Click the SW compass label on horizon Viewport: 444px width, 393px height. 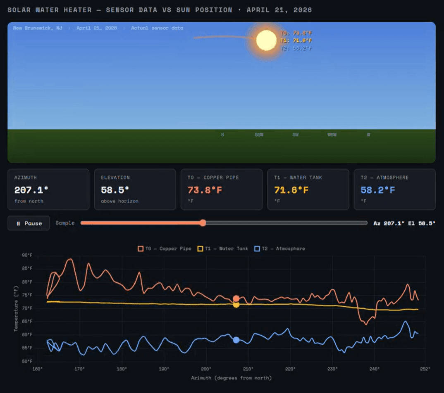pyautogui.click(x=296, y=135)
